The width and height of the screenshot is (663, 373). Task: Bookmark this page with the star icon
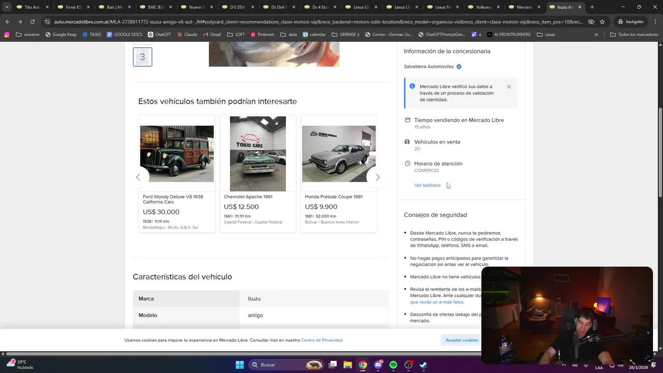602,22
